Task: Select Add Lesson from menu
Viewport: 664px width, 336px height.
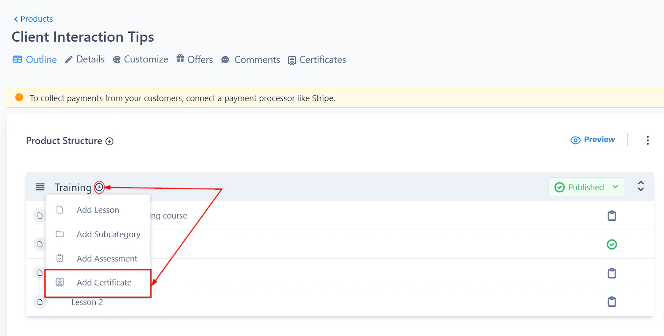Action: point(98,210)
